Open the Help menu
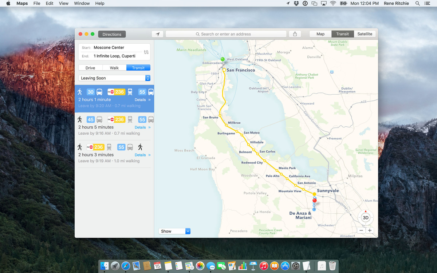The width and height of the screenshot is (437, 273). coord(100,3)
